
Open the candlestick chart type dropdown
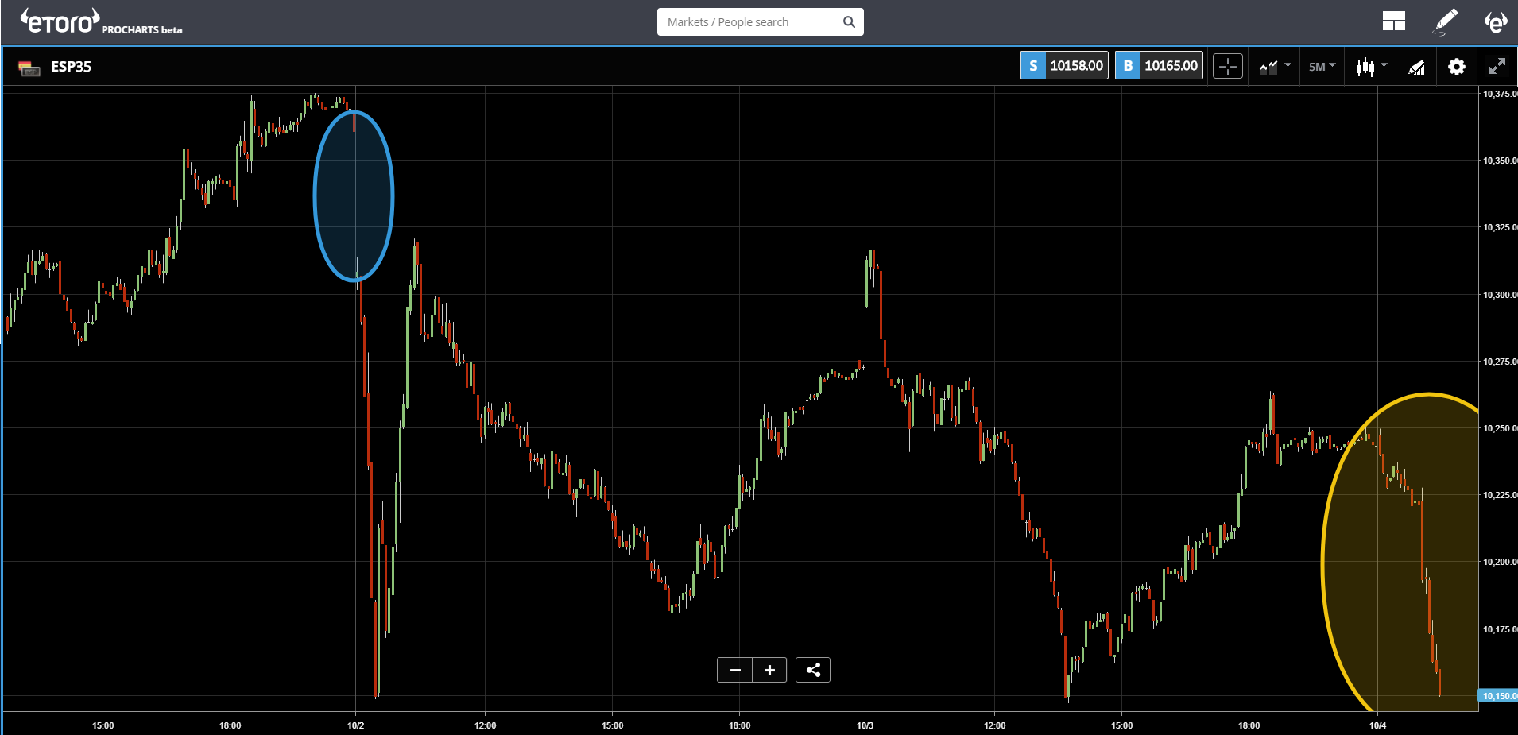[x=1371, y=67]
